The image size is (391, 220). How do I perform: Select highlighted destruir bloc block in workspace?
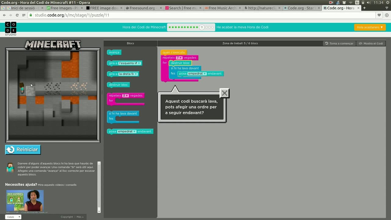coord(180,63)
